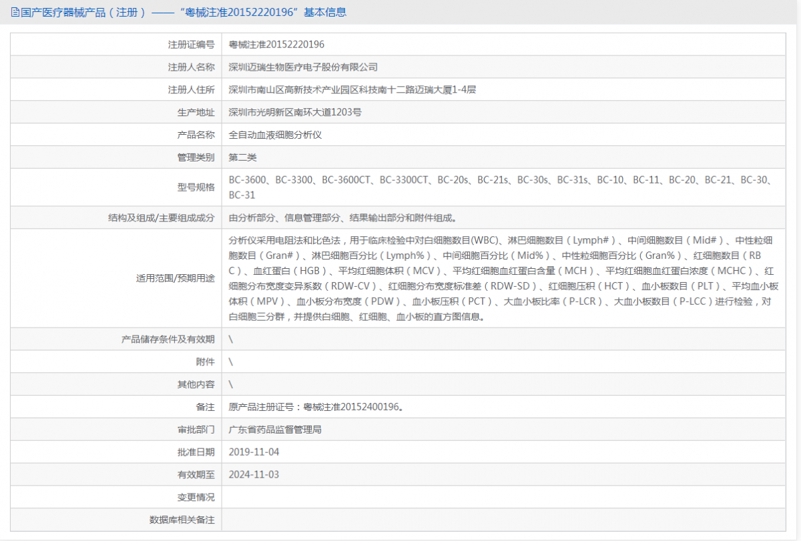Screen dimensions: 801x541
Task: Click the label 型号规格
Action: click(196, 187)
